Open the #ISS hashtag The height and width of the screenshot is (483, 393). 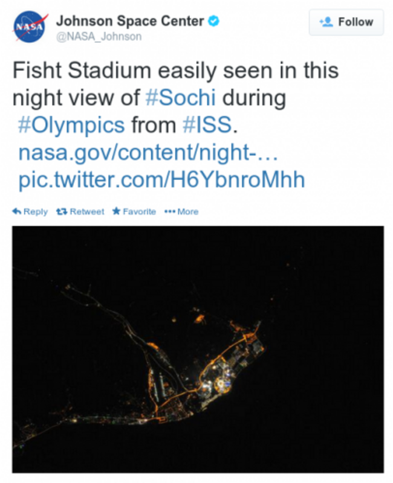207,125
